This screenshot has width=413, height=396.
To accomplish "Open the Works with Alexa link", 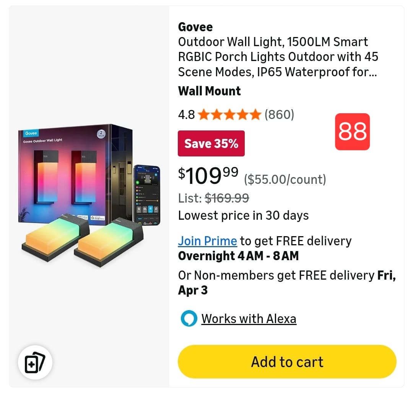I will click(x=249, y=319).
